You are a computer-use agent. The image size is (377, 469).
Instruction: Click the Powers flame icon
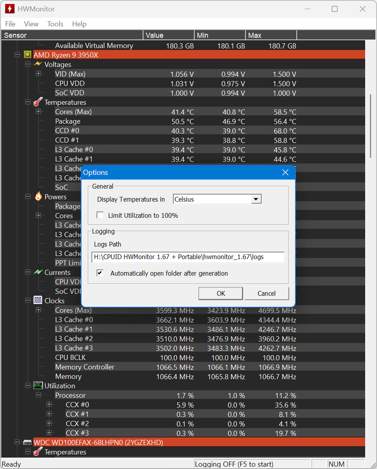point(38,196)
